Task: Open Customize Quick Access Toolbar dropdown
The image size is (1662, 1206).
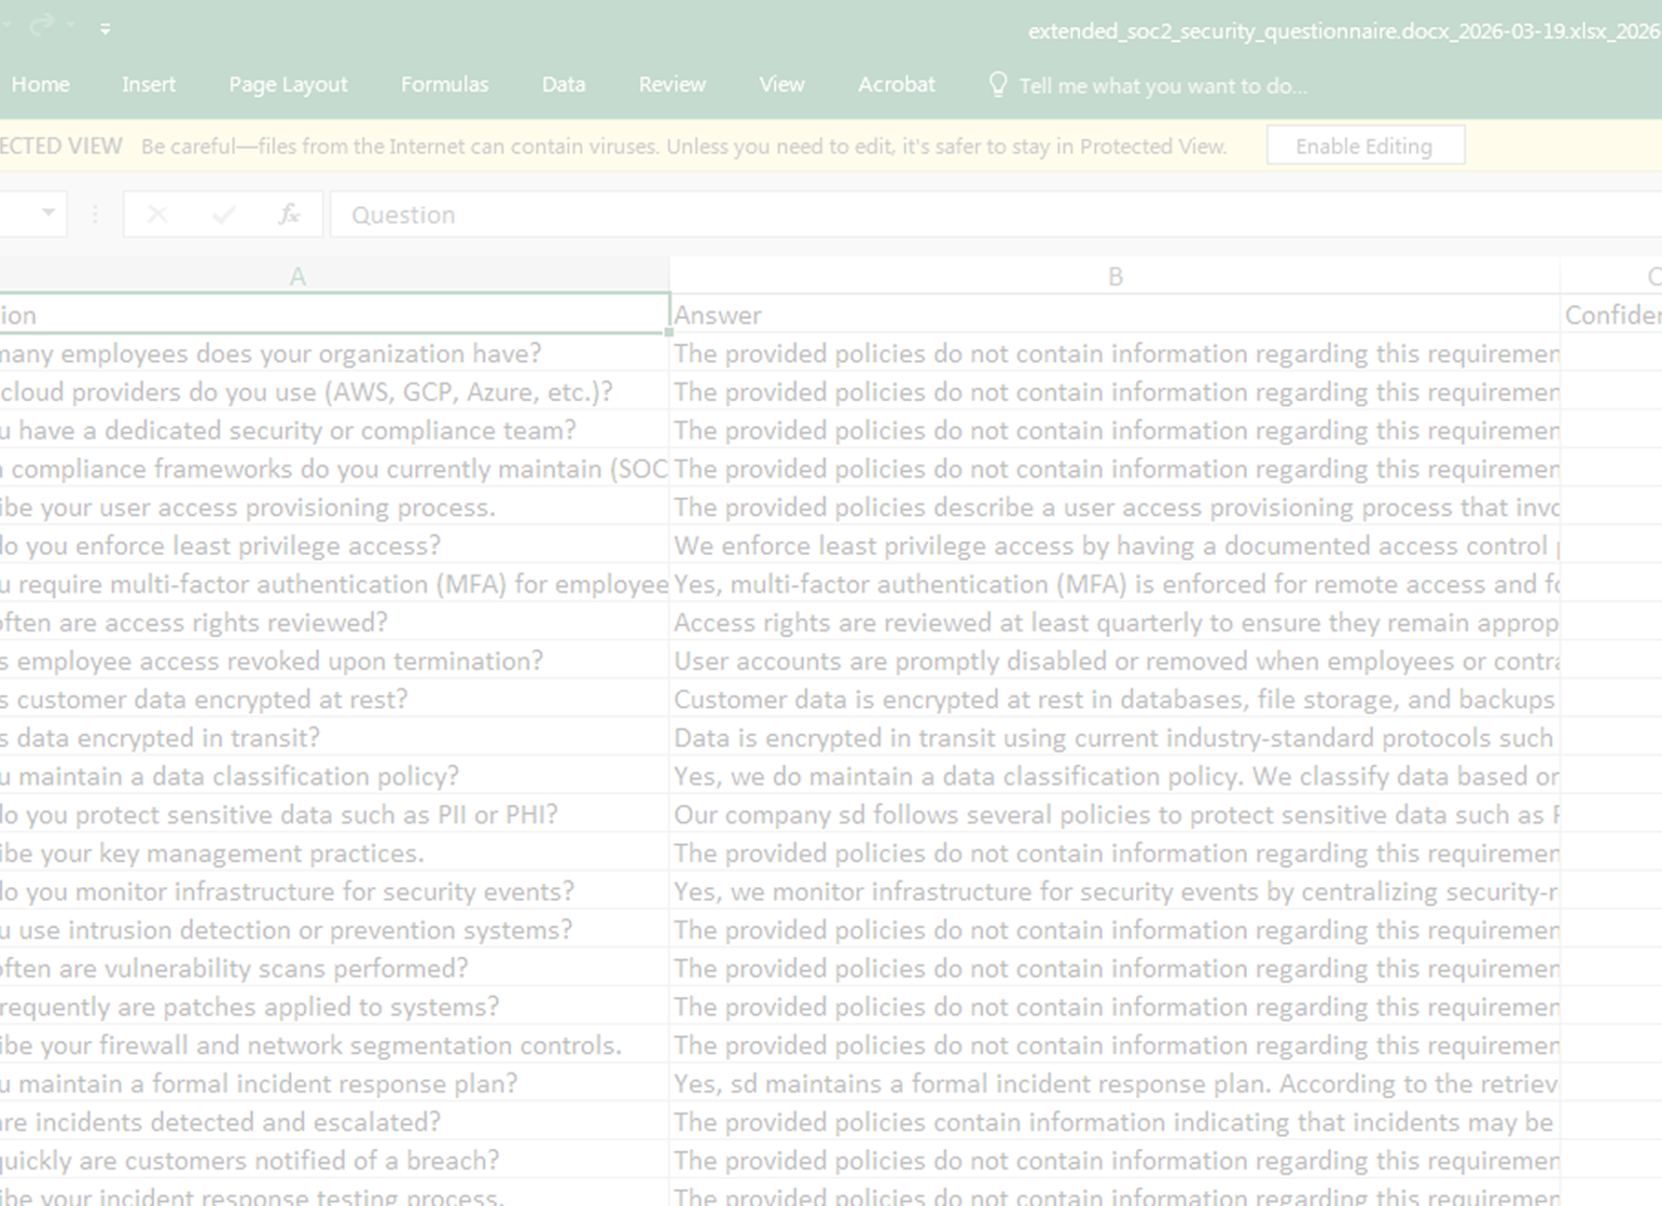Action: 105,30
